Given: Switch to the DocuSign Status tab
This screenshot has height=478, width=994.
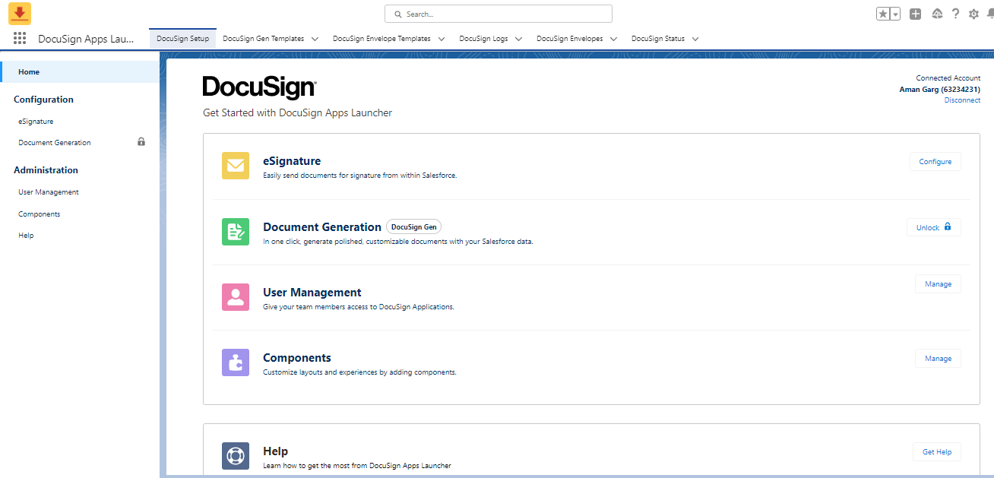Looking at the screenshot, I should tap(657, 39).
